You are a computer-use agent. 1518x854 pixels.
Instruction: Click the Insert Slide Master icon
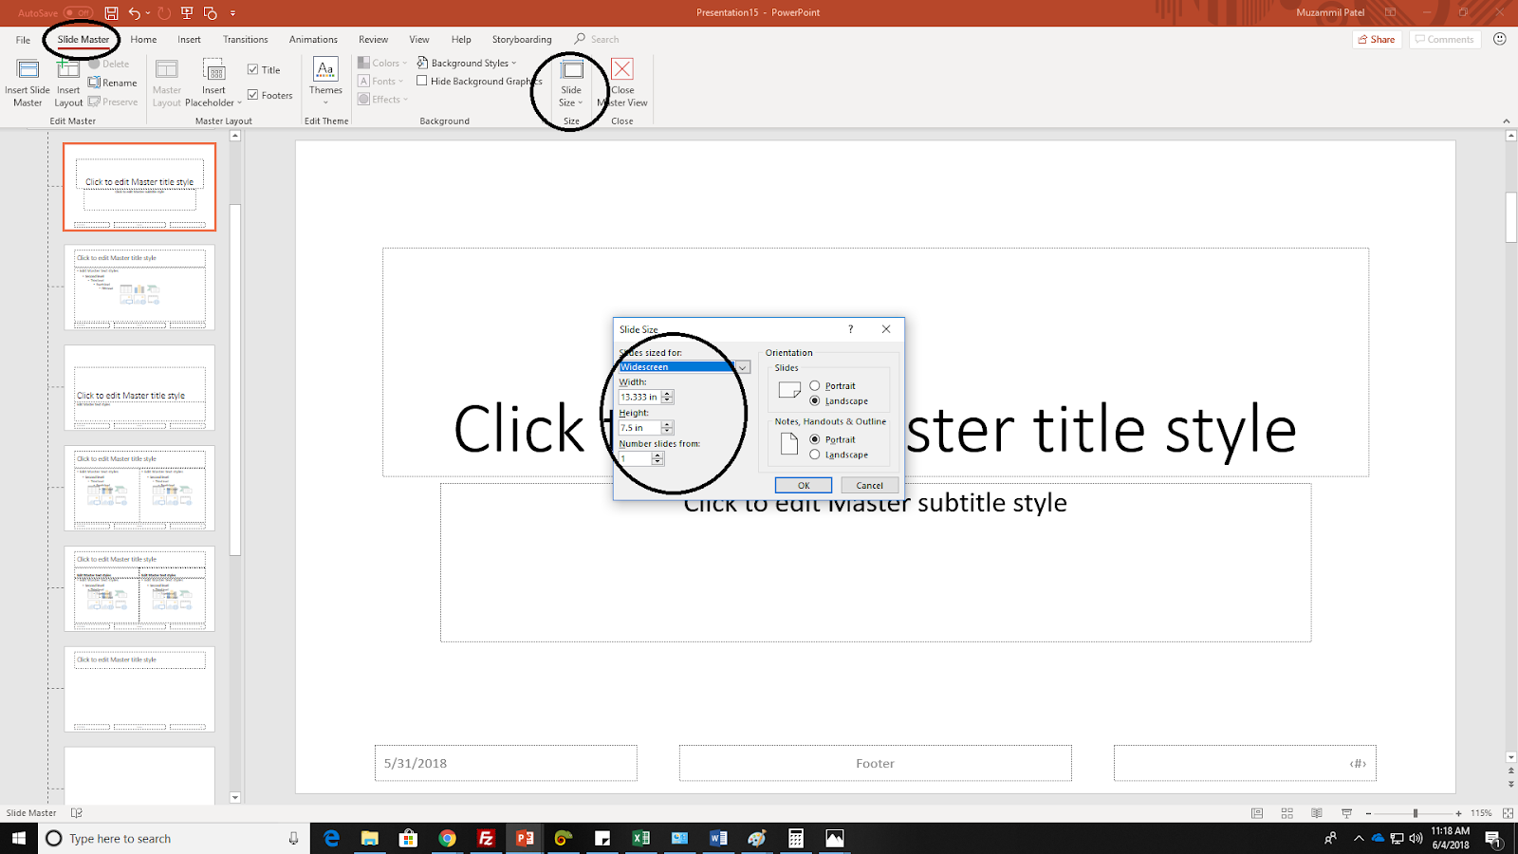pos(28,70)
